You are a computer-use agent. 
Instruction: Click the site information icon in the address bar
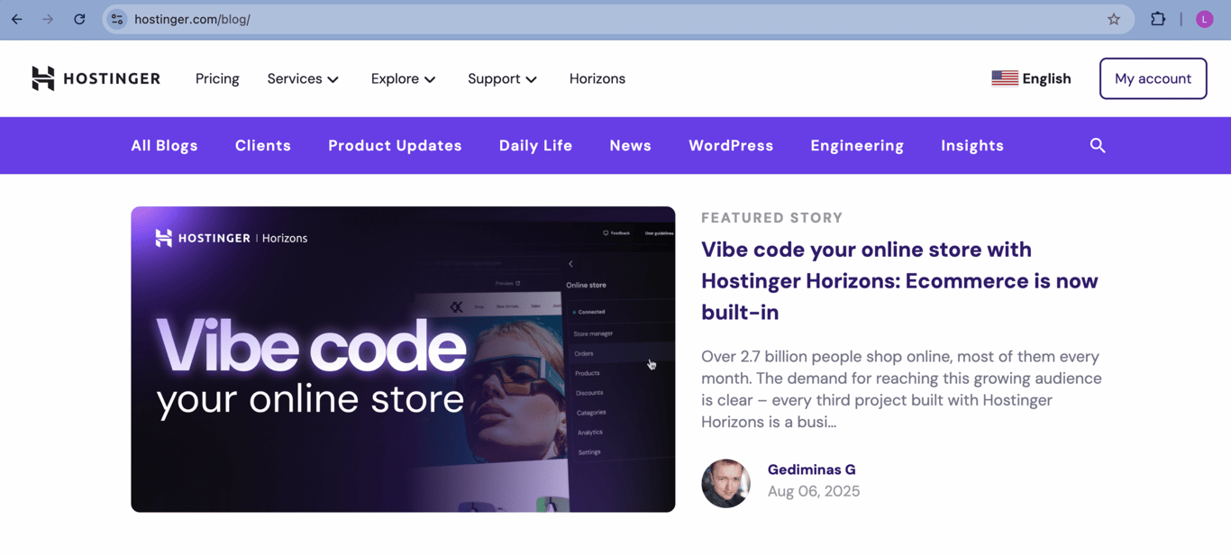click(x=116, y=18)
